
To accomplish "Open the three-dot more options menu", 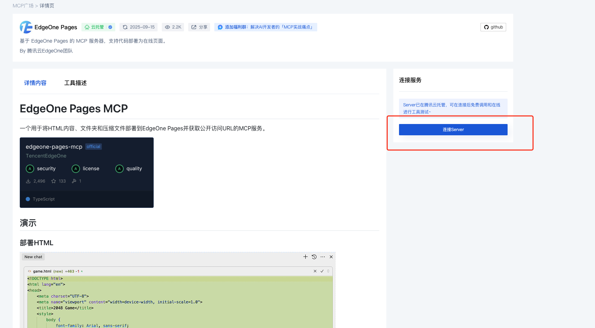I will [323, 257].
